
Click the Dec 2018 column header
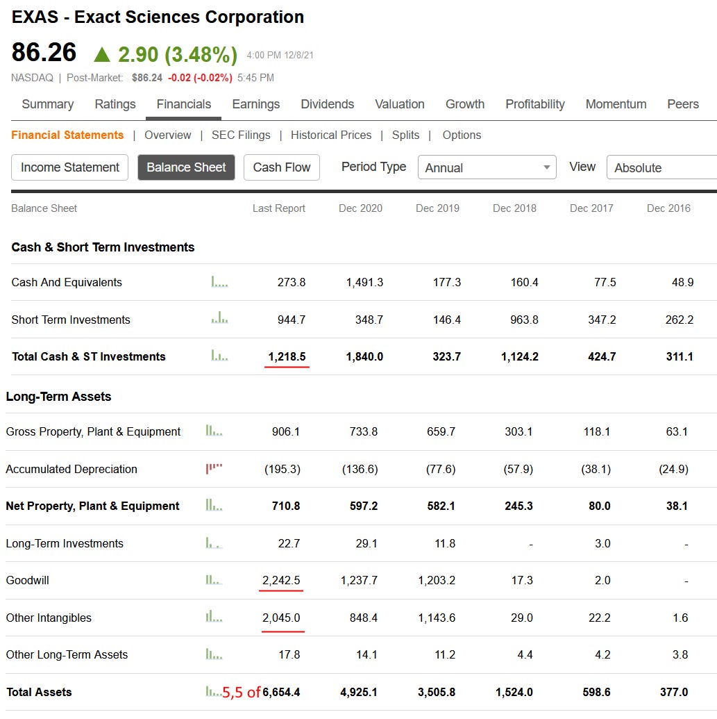(514, 208)
